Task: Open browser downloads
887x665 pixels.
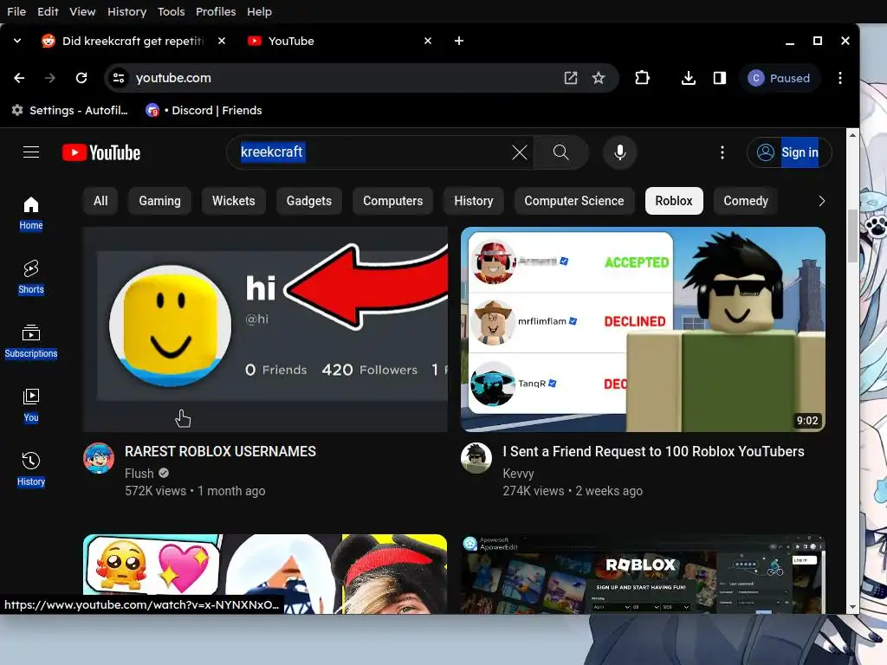Action: click(x=689, y=78)
